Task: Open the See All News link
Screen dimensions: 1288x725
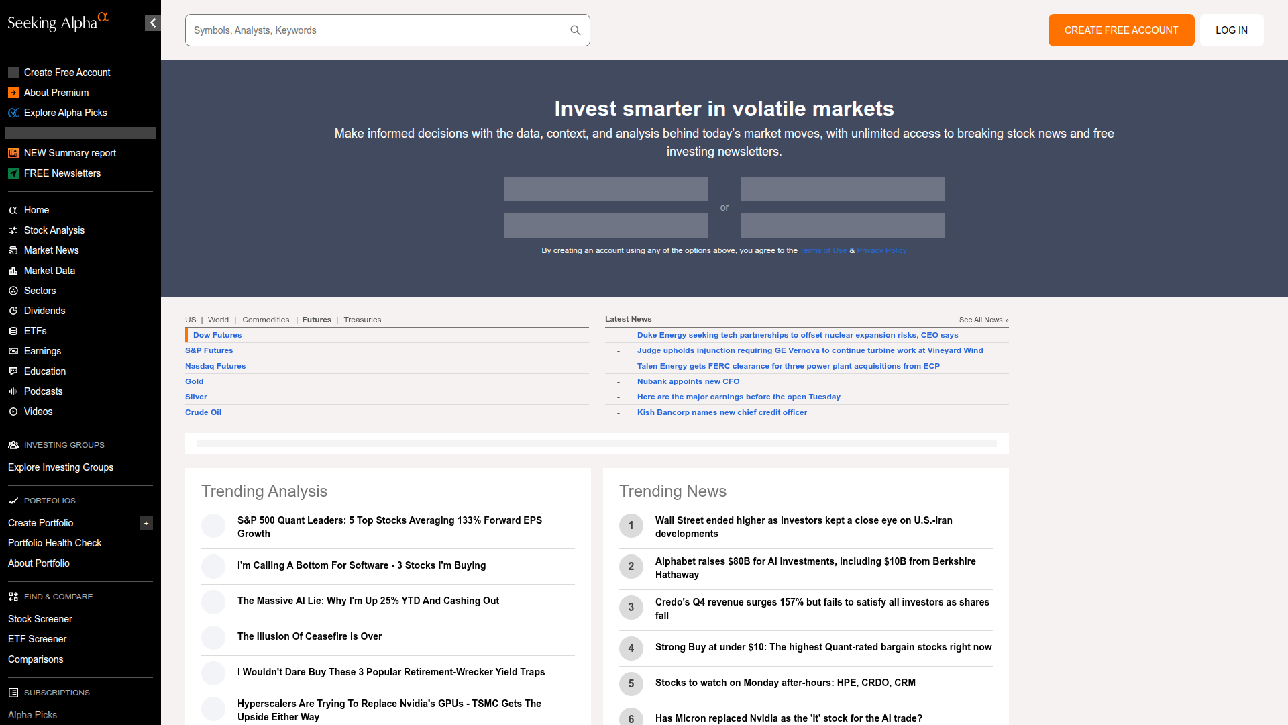Action: click(x=983, y=320)
